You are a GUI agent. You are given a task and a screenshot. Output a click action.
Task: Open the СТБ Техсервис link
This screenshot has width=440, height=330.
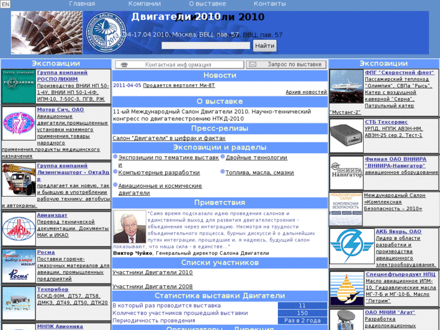pos(386,122)
